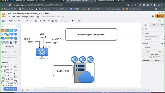Open the View menu
165x93 pixels.
(x=18, y=17)
